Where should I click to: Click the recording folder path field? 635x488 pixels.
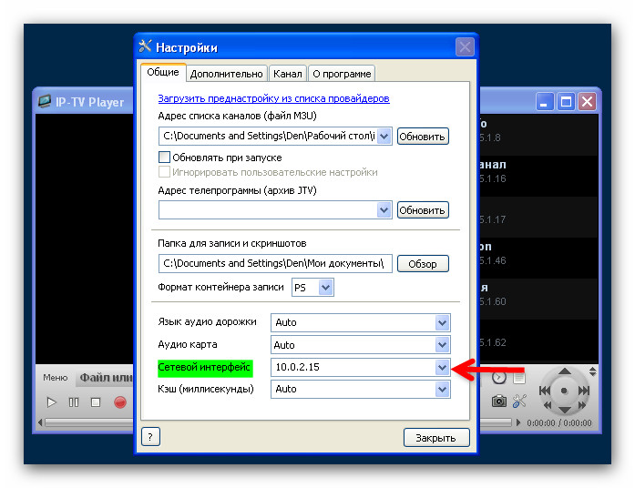275,263
